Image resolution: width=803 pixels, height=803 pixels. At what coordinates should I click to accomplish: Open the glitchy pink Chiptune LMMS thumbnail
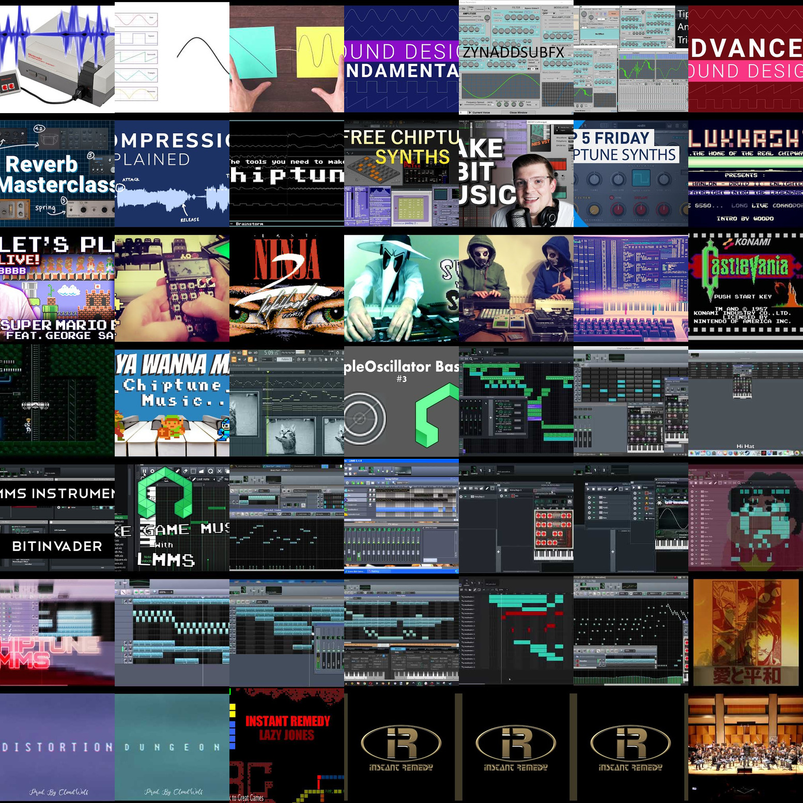pyautogui.click(x=57, y=633)
